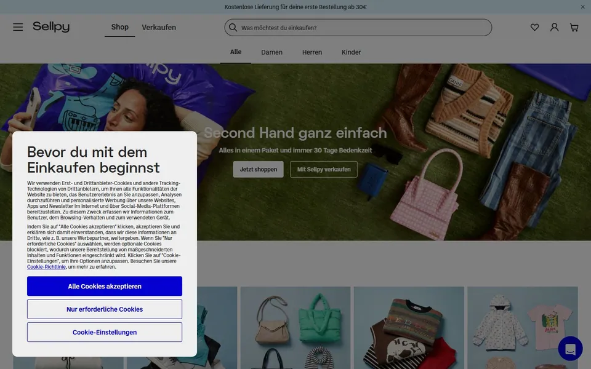
Task: Open the user account icon
Action: [554, 27]
